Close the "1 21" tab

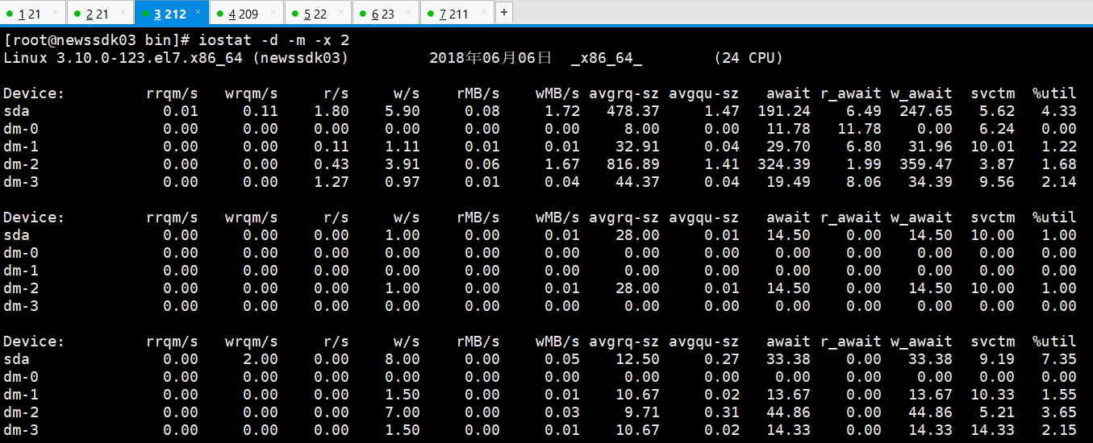tap(55, 13)
